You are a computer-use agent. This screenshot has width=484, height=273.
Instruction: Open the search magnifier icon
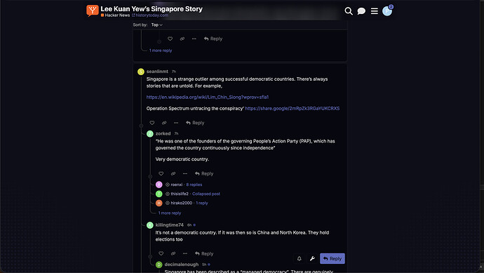[x=349, y=11]
